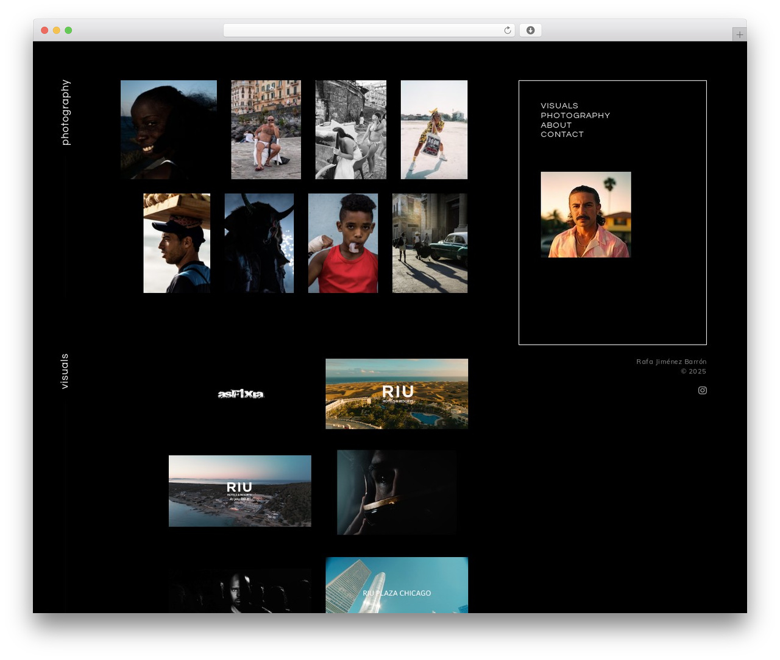The image size is (780, 660).
Task: Select the vertical visuals section label
Action: tap(65, 371)
